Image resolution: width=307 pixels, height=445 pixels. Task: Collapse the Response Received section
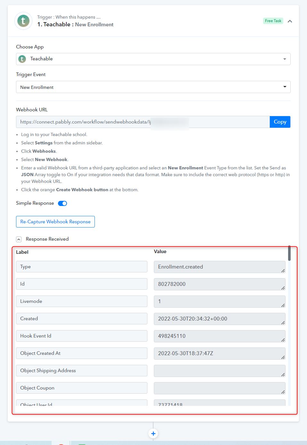tap(19, 239)
